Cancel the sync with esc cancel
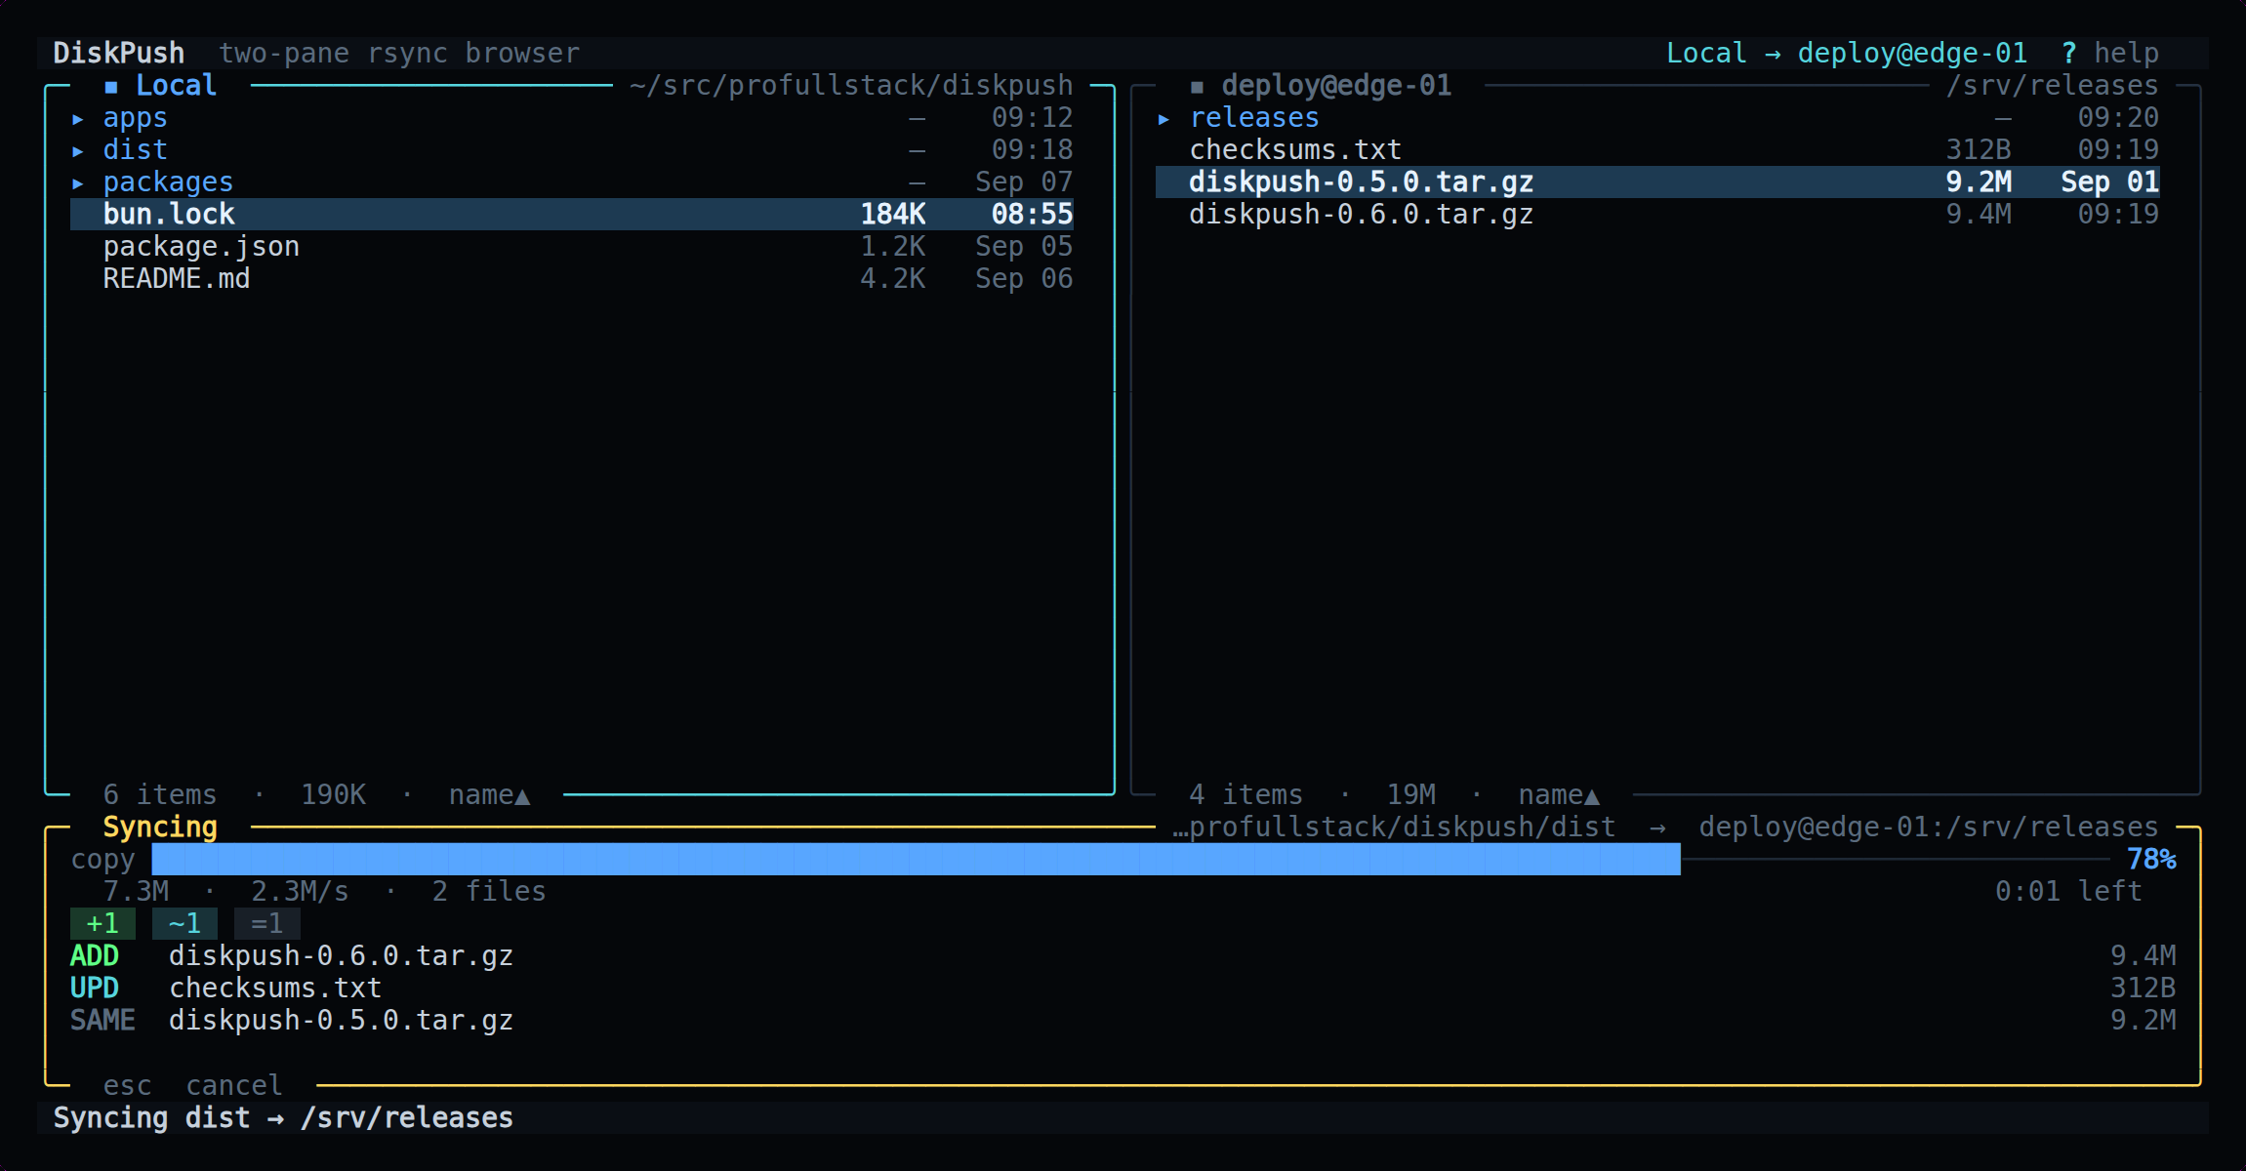 tap(193, 1085)
